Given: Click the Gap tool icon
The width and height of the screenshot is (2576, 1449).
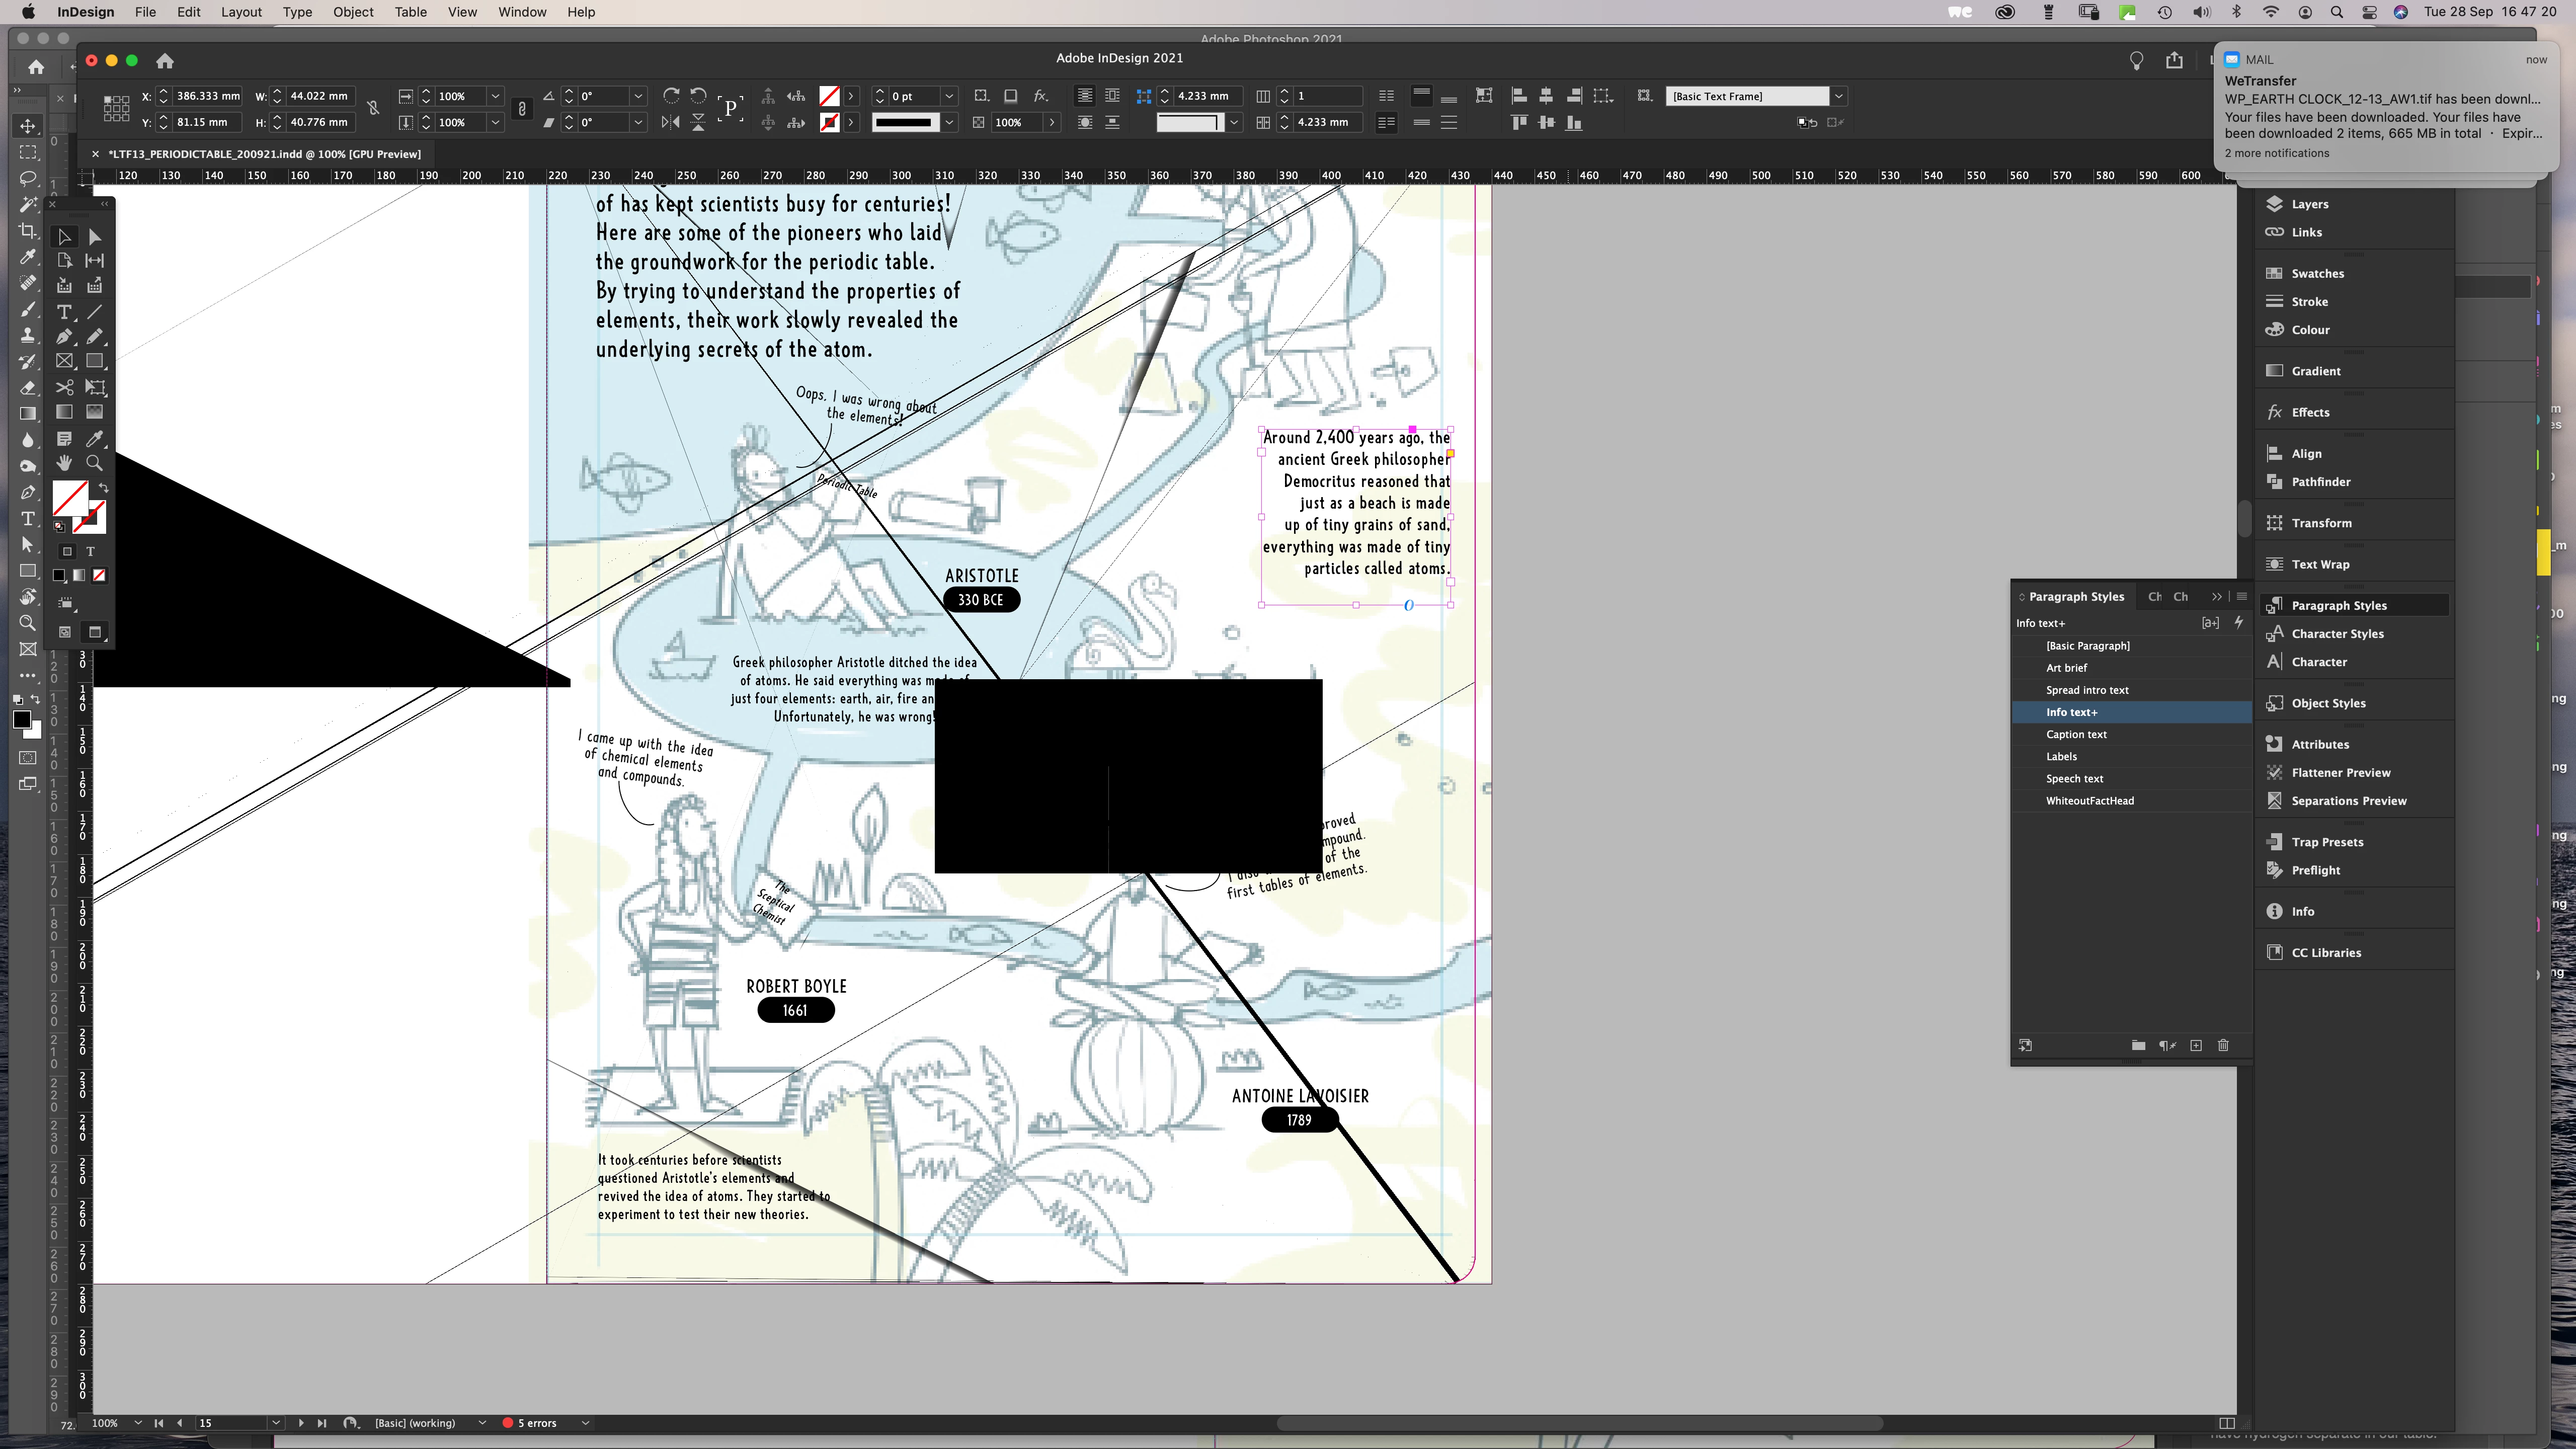Looking at the screenshot, I should 95,260.
